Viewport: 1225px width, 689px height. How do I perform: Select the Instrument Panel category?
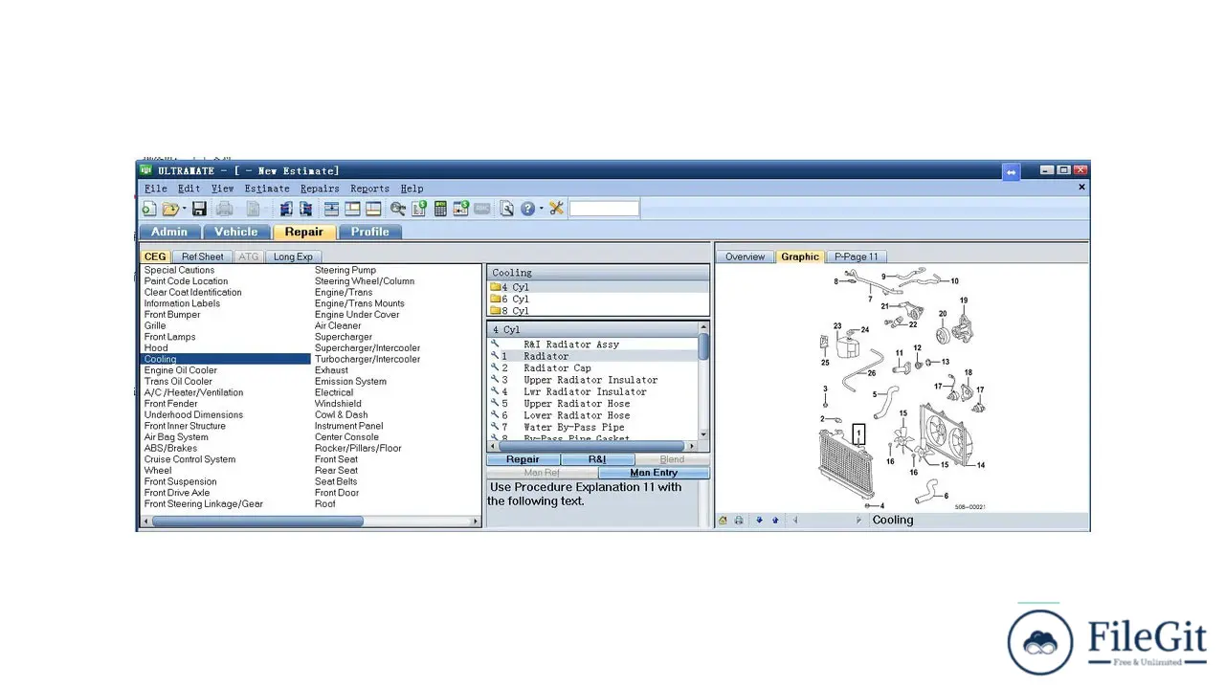tap(349, 426)
